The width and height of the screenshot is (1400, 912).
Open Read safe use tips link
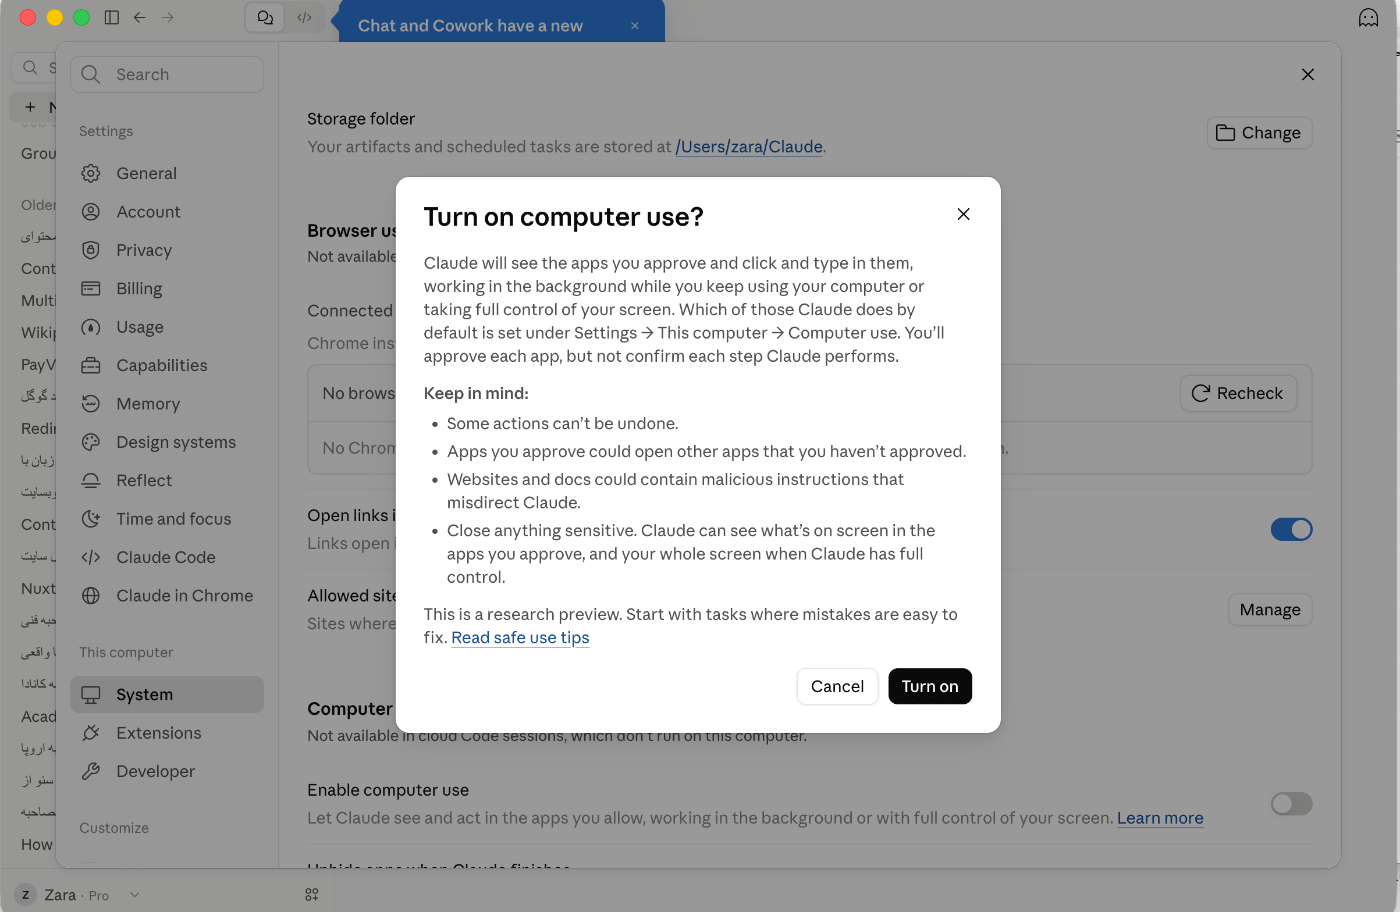point(520,637)
